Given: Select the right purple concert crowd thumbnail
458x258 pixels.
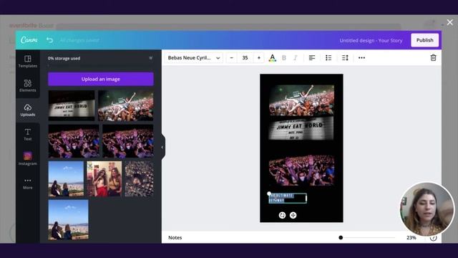Looking at the screenshot, I should (128, 141).
